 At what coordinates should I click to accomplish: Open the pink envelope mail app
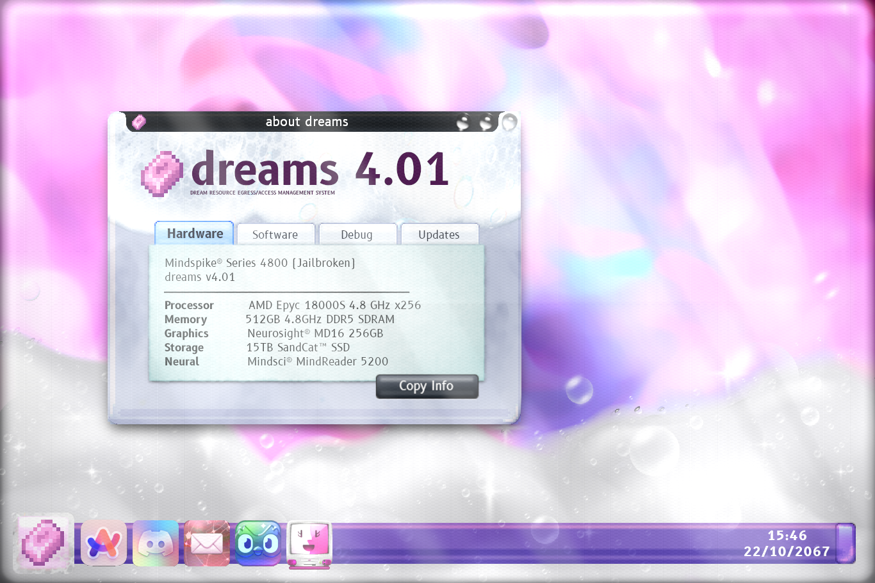[207, 543]
